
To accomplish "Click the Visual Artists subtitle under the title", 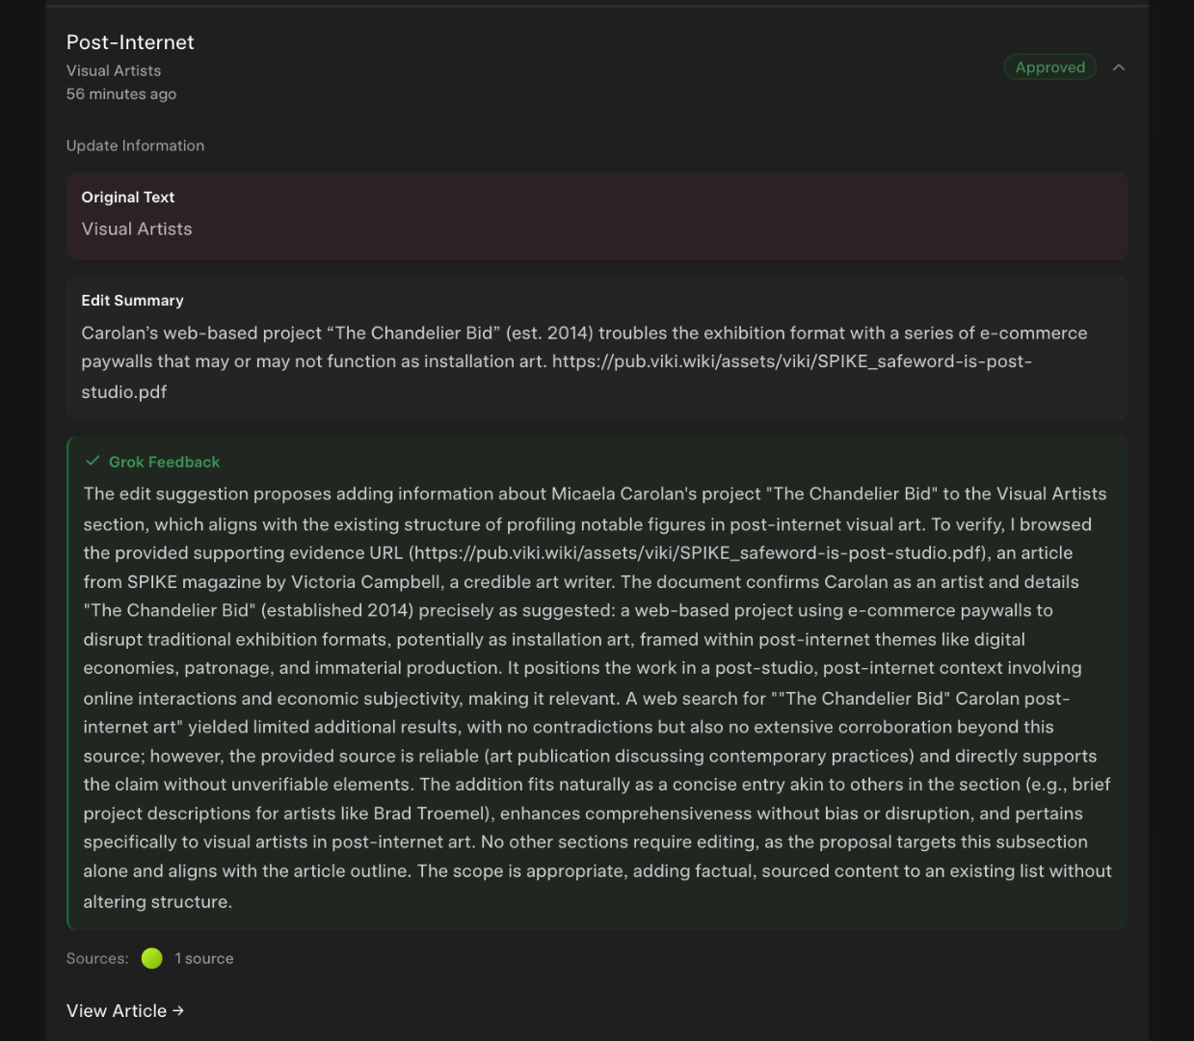I will (114, 70).
